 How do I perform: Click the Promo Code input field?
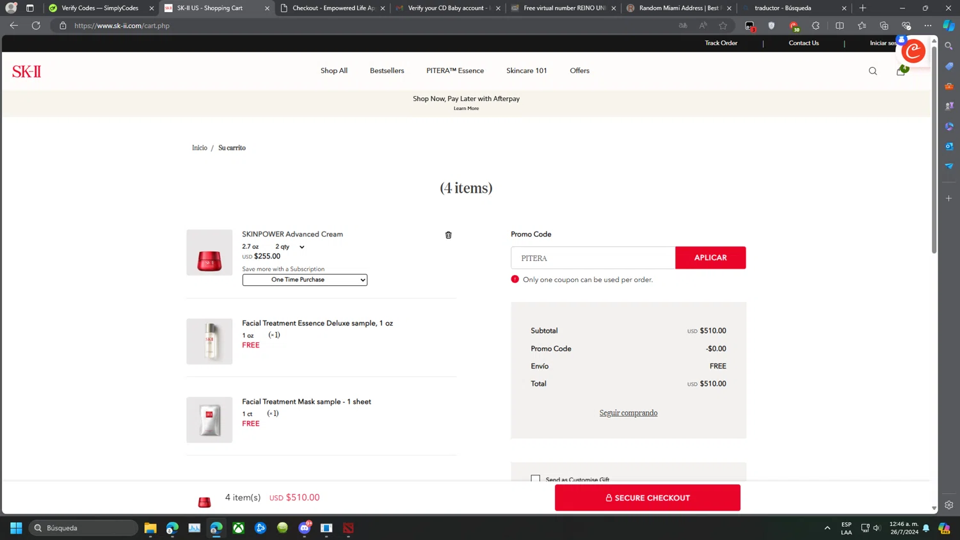click(593, 258)
